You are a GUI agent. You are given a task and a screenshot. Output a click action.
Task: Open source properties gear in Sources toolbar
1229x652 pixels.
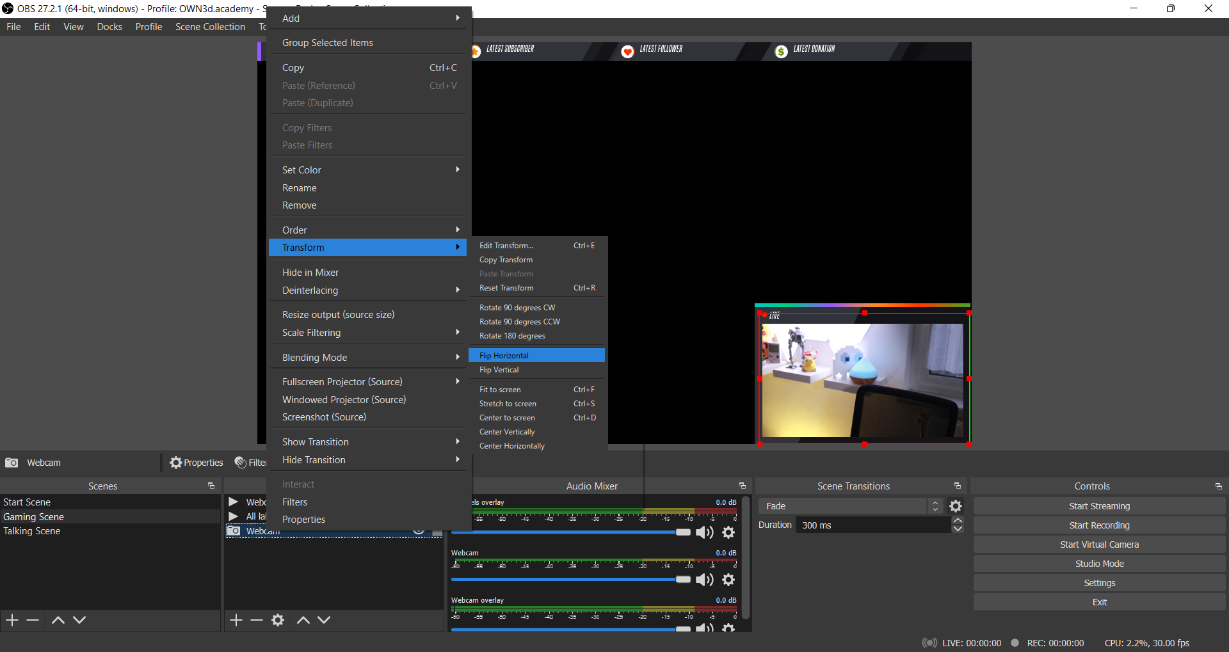pos(278,620)
